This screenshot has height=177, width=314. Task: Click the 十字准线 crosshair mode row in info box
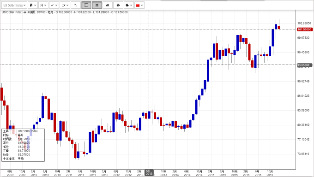13,159
